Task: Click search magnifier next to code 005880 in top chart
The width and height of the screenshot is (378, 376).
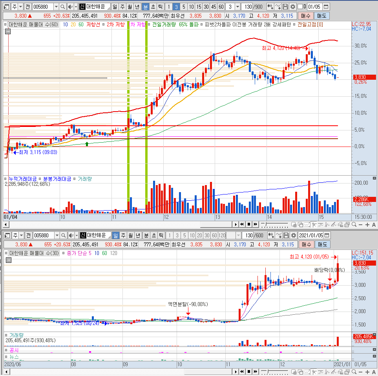Action: [x=63, y=7]
